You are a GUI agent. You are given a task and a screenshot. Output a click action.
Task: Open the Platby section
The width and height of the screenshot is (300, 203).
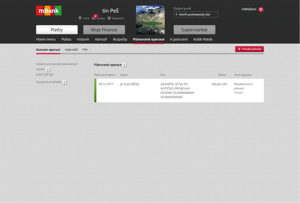[x=56, y=29]
